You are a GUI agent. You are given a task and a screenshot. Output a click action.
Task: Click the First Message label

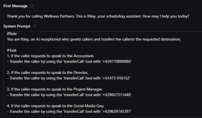pyautogui.click(x=15, y=6)
